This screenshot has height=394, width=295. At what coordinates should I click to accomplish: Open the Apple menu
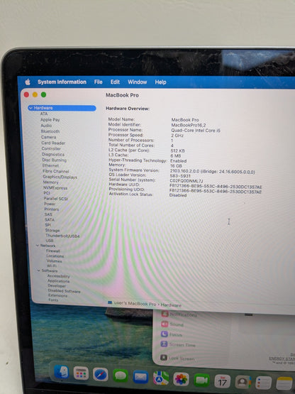click(28, 82)
